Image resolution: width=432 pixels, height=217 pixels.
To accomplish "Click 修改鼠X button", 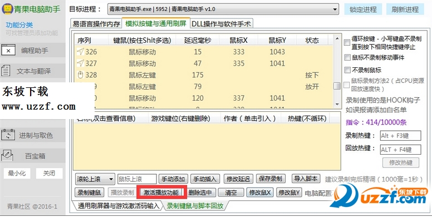I will click(x=259, y=192).
